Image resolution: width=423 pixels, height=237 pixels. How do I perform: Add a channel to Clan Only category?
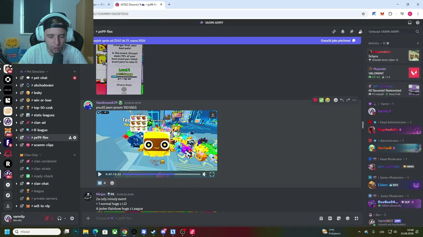(75, 155)
